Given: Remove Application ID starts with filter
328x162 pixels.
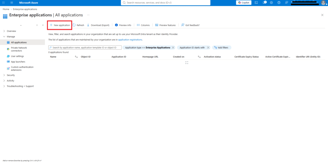Looking at the screenshot, I should coord(208,47).
